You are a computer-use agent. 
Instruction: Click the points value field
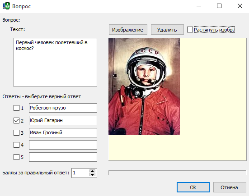pyautogui.click(x=80, y=173)
